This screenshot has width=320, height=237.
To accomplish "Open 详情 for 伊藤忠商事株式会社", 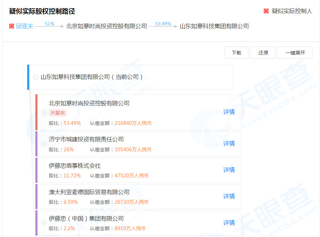I will (x=229, y=170).
